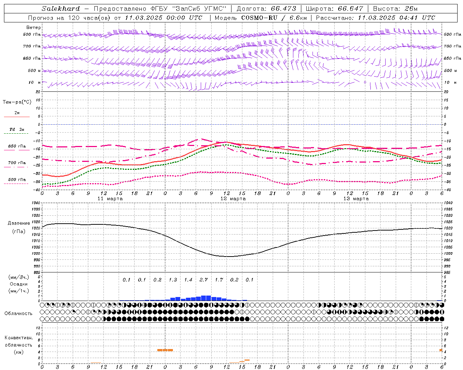
Task: Click the orange convective cloud bar near 4 km
Action: coord(165,350)
